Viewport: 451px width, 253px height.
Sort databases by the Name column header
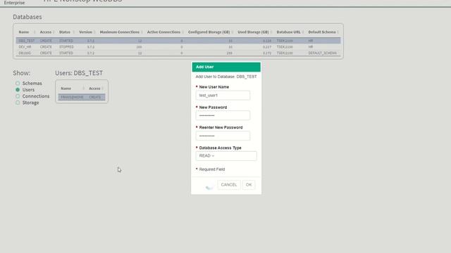pyautogui.click(x=24, y=32)
